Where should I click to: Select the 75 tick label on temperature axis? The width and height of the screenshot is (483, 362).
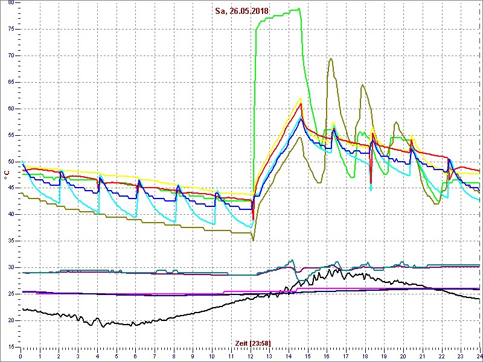coord(11,29)
